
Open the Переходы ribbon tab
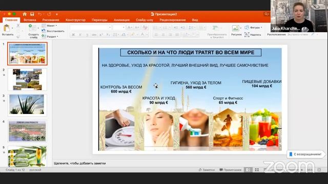pyautogui.click(x=99, y=20)
